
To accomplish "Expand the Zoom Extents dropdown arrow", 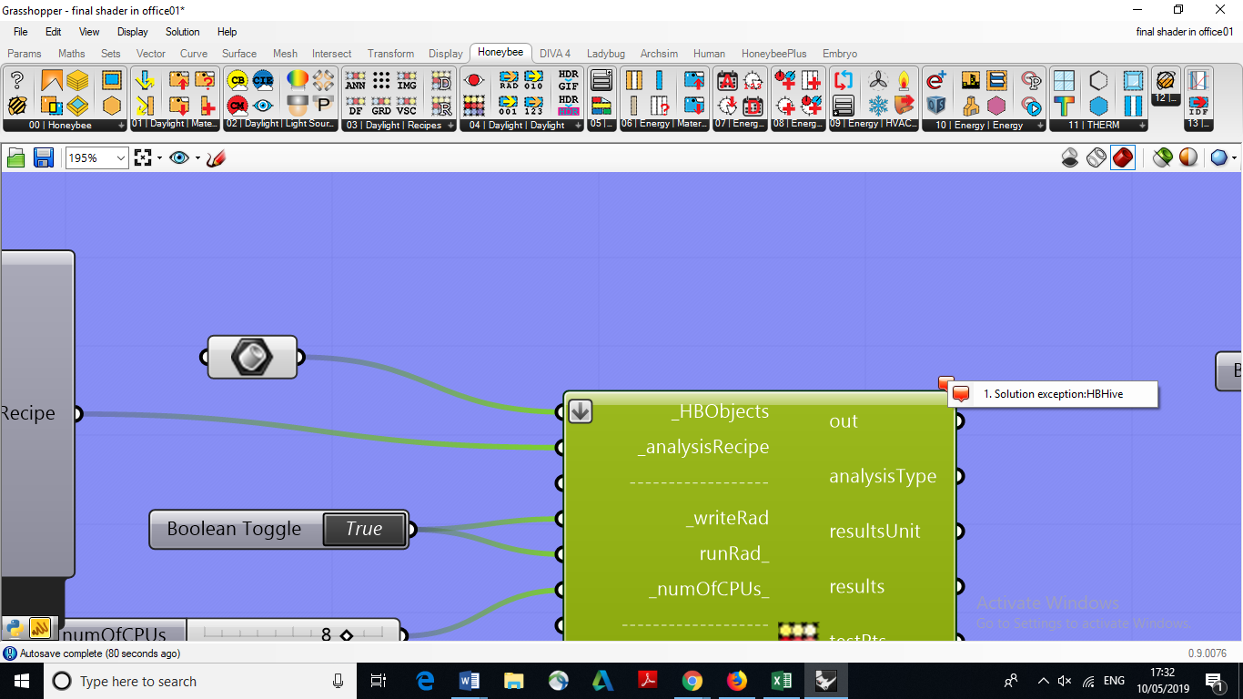I will click(x=159, y=158).
